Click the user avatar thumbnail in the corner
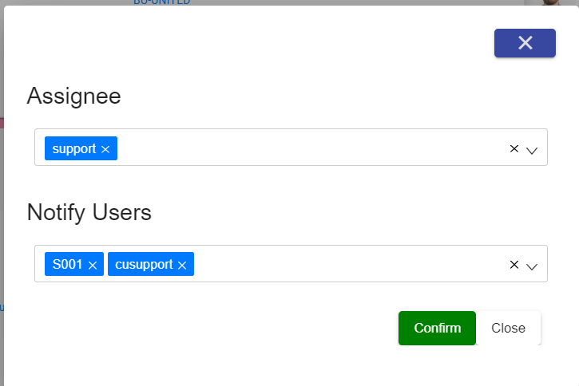Viewport: 579px width, 386px height. (x=550, y=2)
